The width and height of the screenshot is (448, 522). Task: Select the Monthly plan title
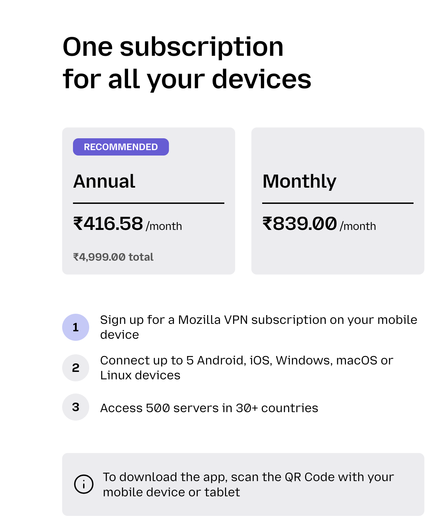click(x=299, y=181)
